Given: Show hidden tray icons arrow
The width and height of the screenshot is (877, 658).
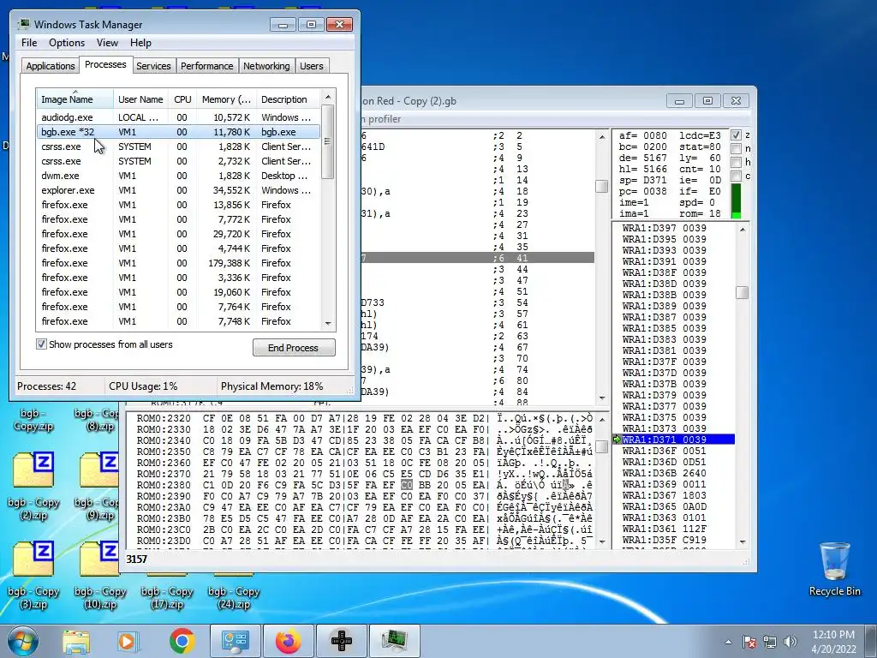Looking at the screenshot, I should [x=728, y=642].
